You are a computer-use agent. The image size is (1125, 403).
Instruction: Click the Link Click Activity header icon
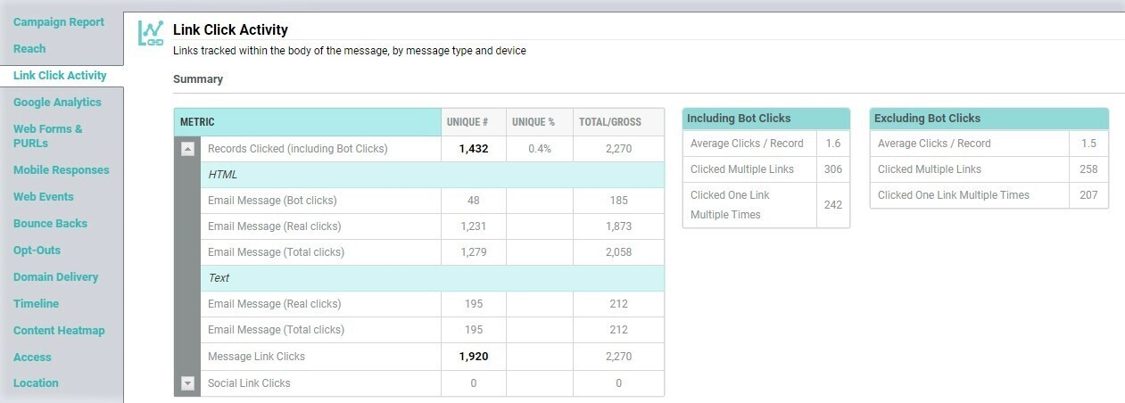click(151, 33)
